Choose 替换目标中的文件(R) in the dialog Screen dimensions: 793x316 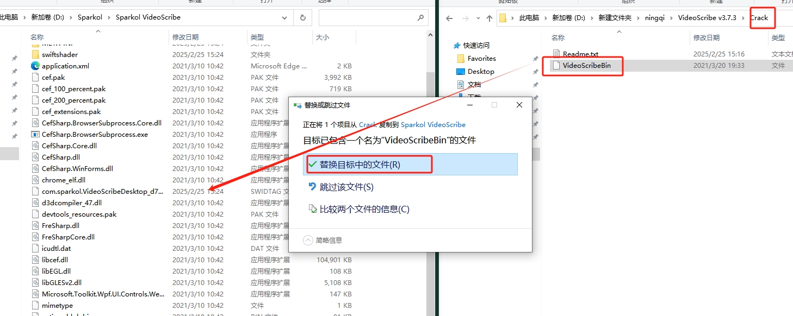[x=410, y=164]
